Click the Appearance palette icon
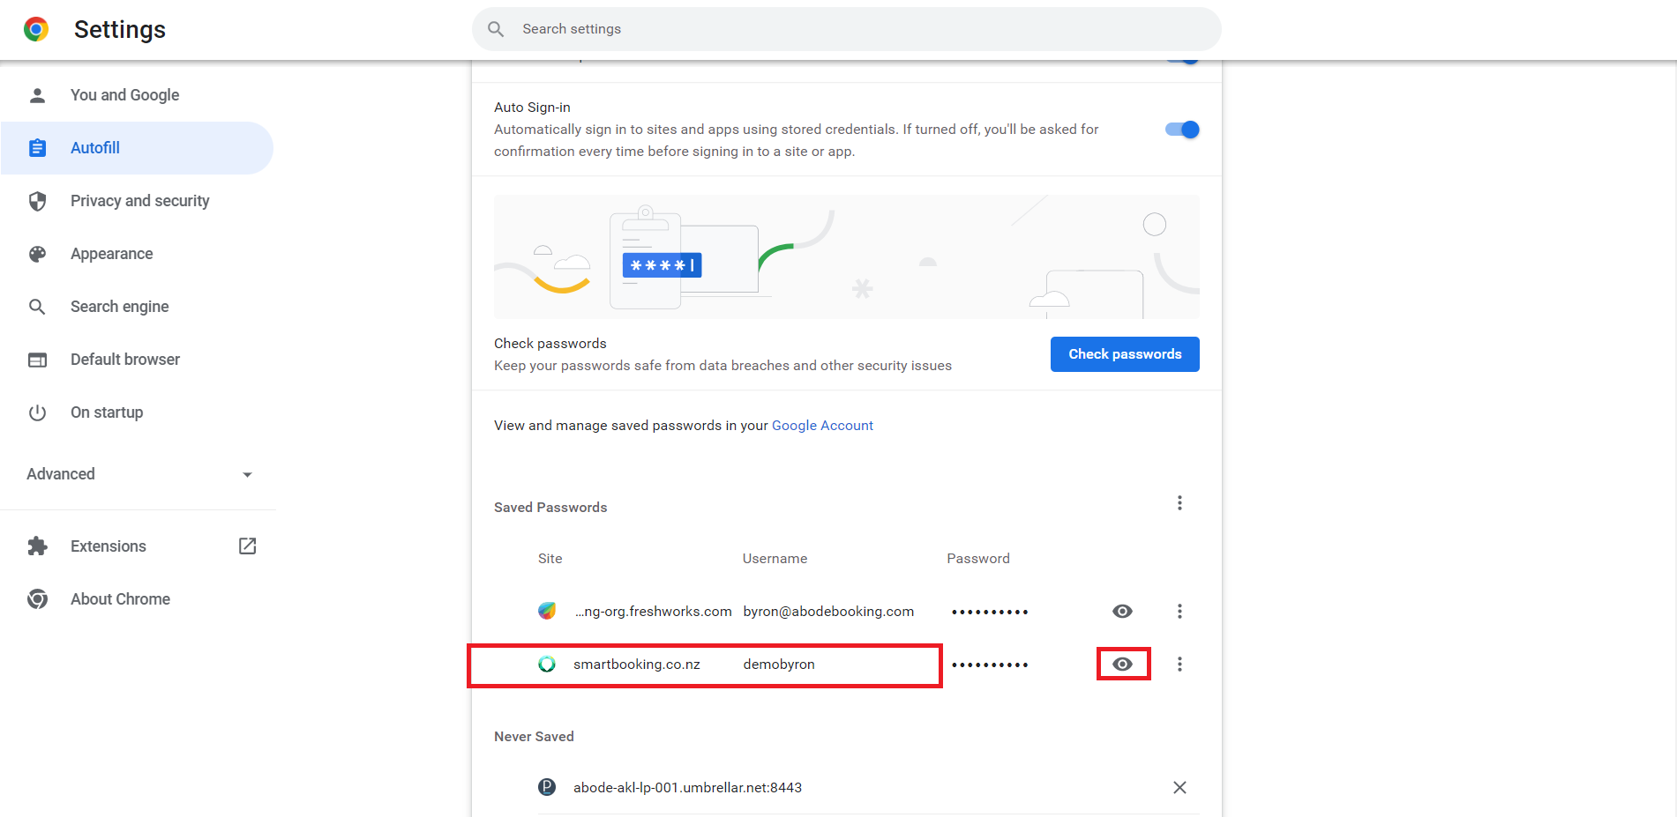1677x817 pixels. pos(37,254)
